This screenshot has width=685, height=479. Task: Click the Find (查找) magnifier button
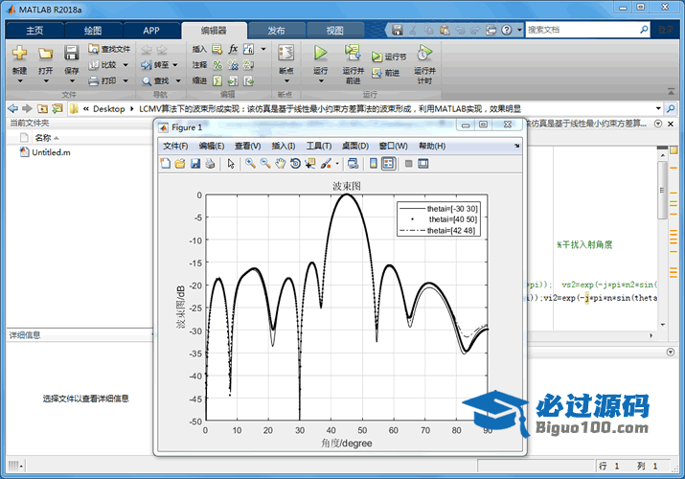155,81
